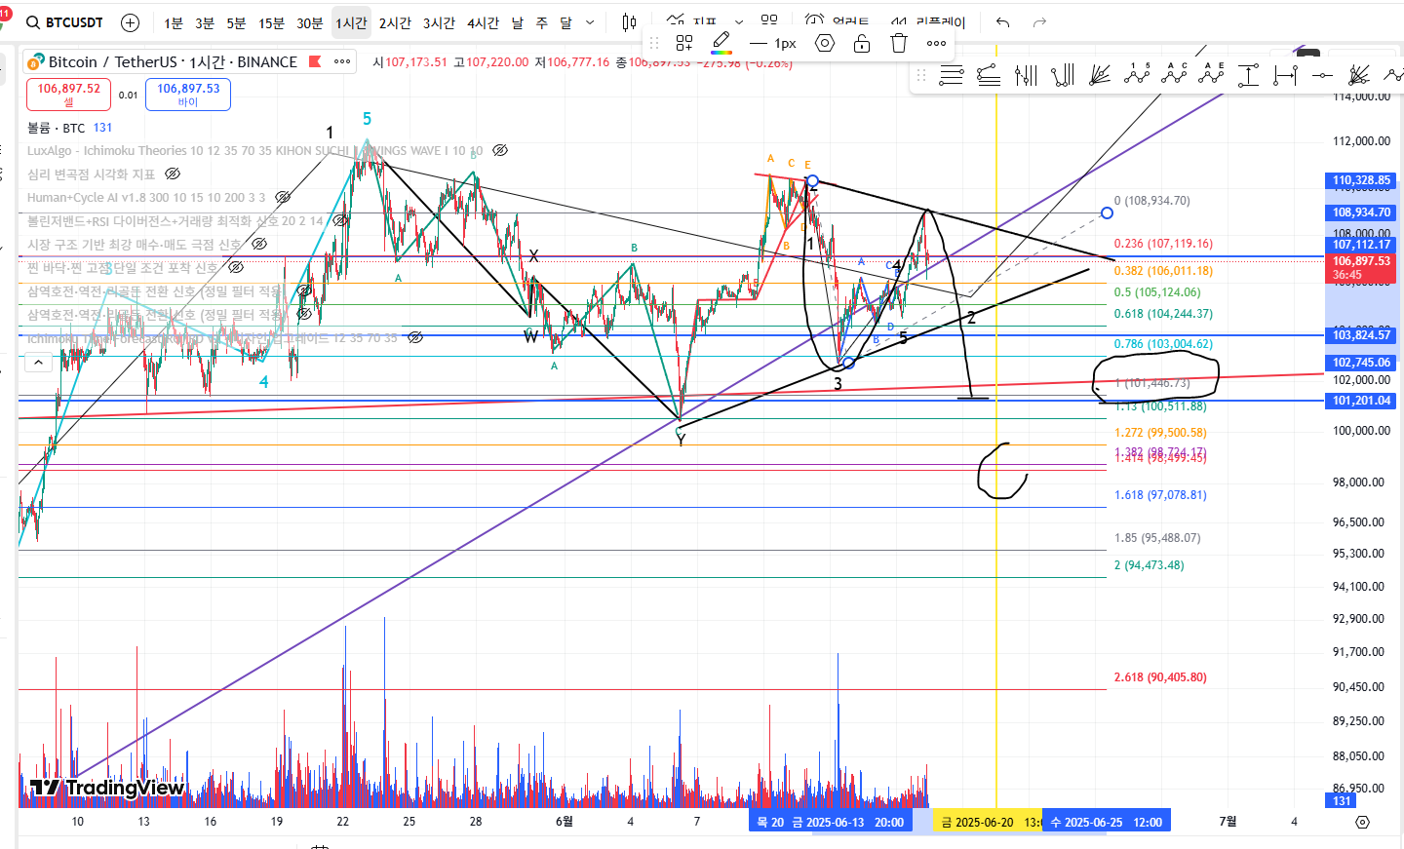Switch to the 3분 timeframe
The height and width of the screenshot is (849, 1404).
pos(205,22)
